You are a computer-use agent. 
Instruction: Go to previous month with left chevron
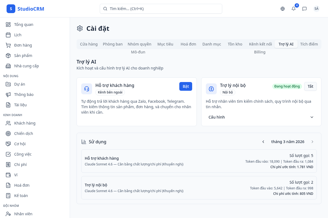point(263,142)
